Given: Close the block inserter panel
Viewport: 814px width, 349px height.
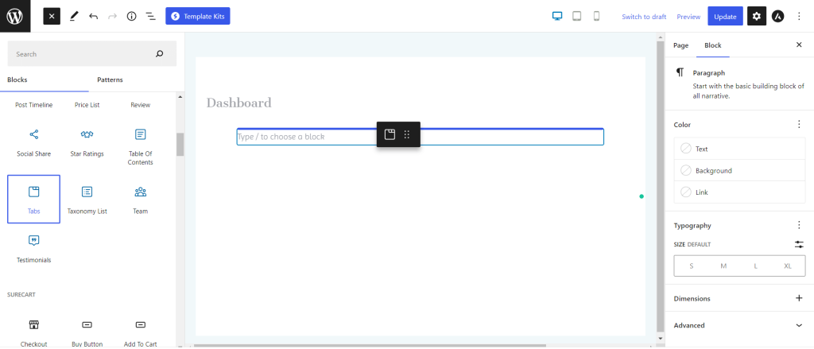Looking at the screenshot, I should tap(52, 16).
